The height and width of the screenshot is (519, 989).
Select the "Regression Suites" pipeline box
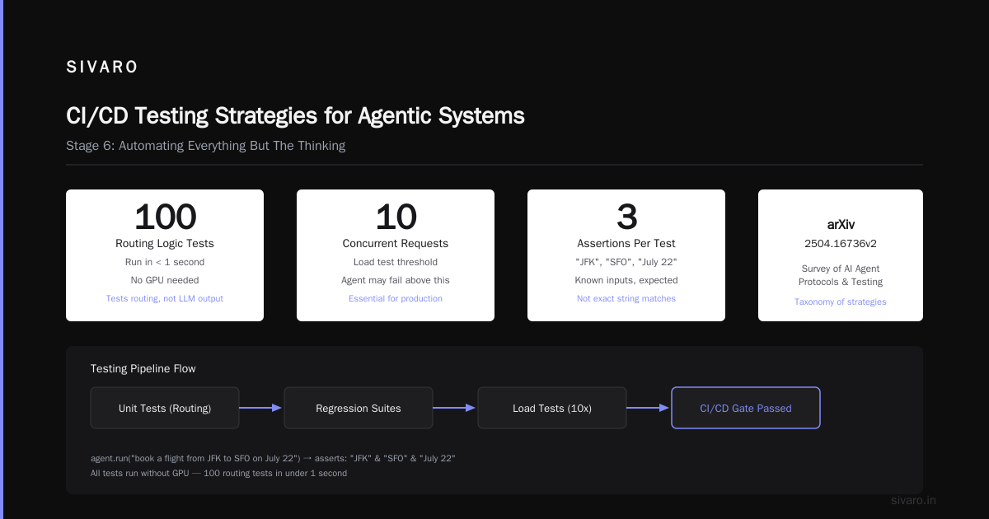tap(359, 408)
